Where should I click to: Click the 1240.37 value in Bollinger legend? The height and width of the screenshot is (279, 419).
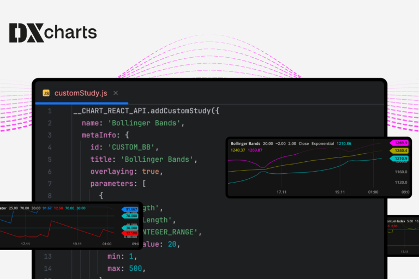238,150
